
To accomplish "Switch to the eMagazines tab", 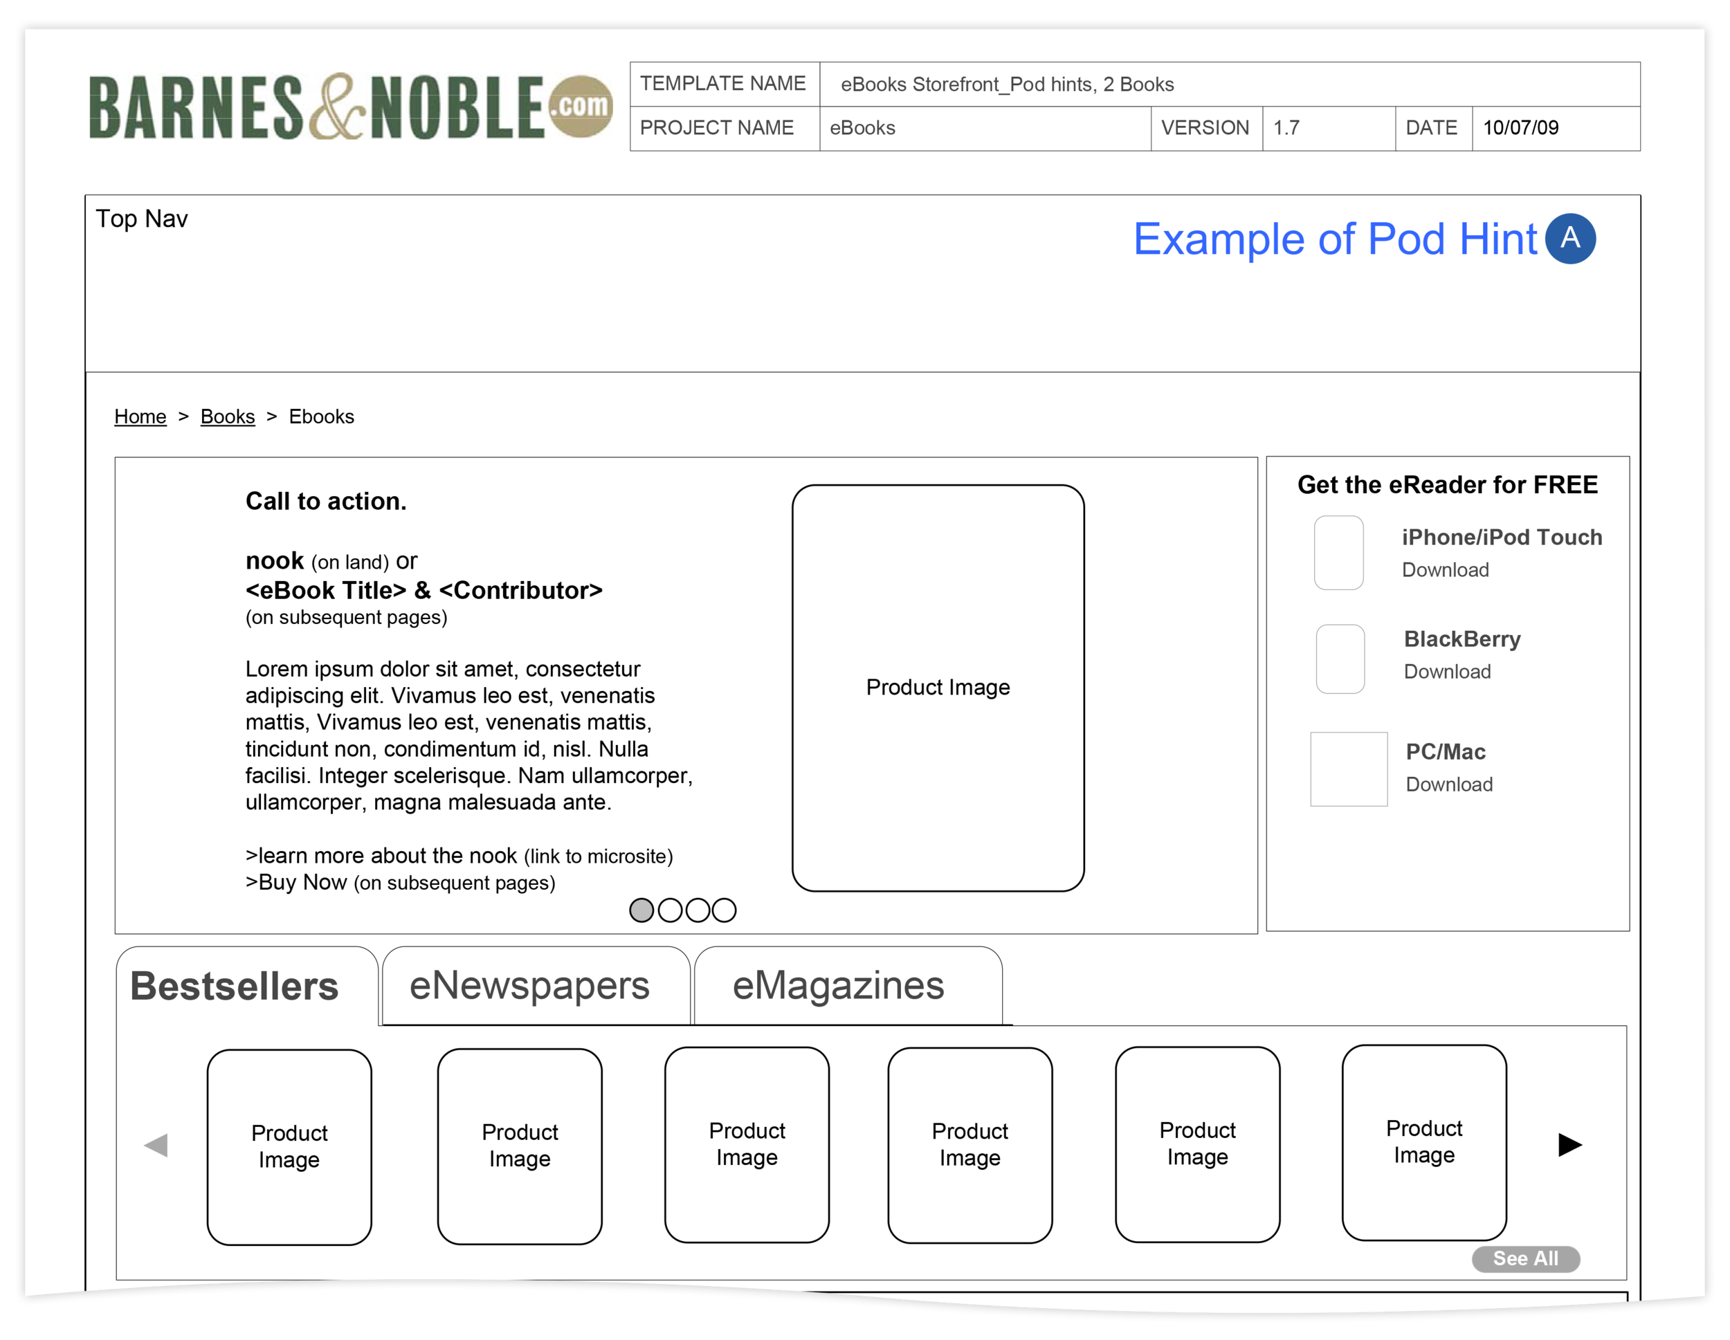I will (848, 986).
